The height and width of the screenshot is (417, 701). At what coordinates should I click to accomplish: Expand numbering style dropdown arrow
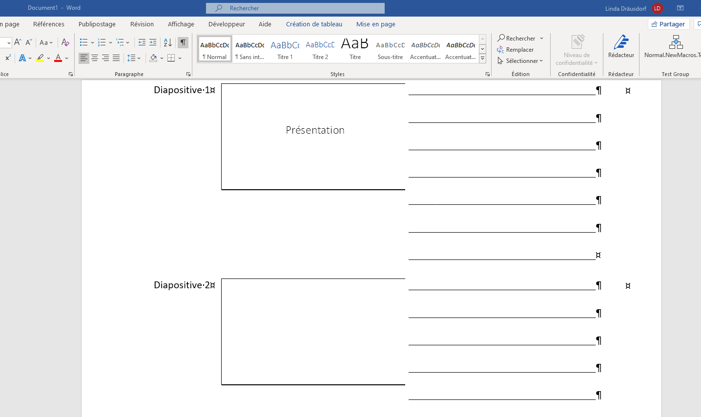[110, 42]
